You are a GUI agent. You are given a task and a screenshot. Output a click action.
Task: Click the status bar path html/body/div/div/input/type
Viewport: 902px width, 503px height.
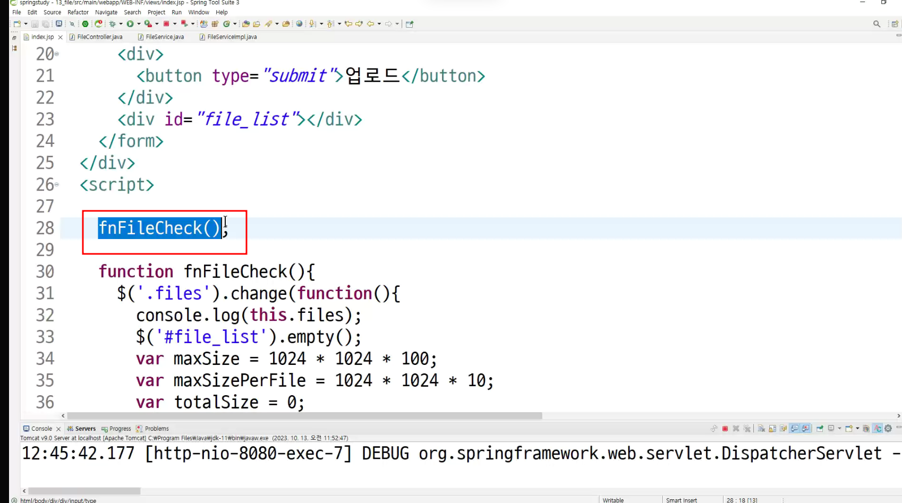pyautogui.click(x=58, y=500)
